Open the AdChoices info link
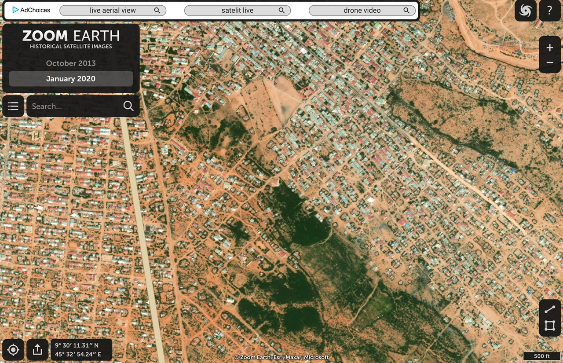The width and height of the screenshot is (563, 363). click(31, 10)
